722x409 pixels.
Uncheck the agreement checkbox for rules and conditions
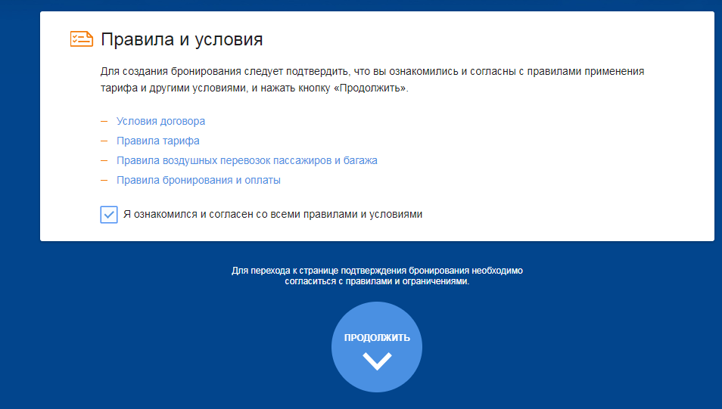click(x=109, y=215)
